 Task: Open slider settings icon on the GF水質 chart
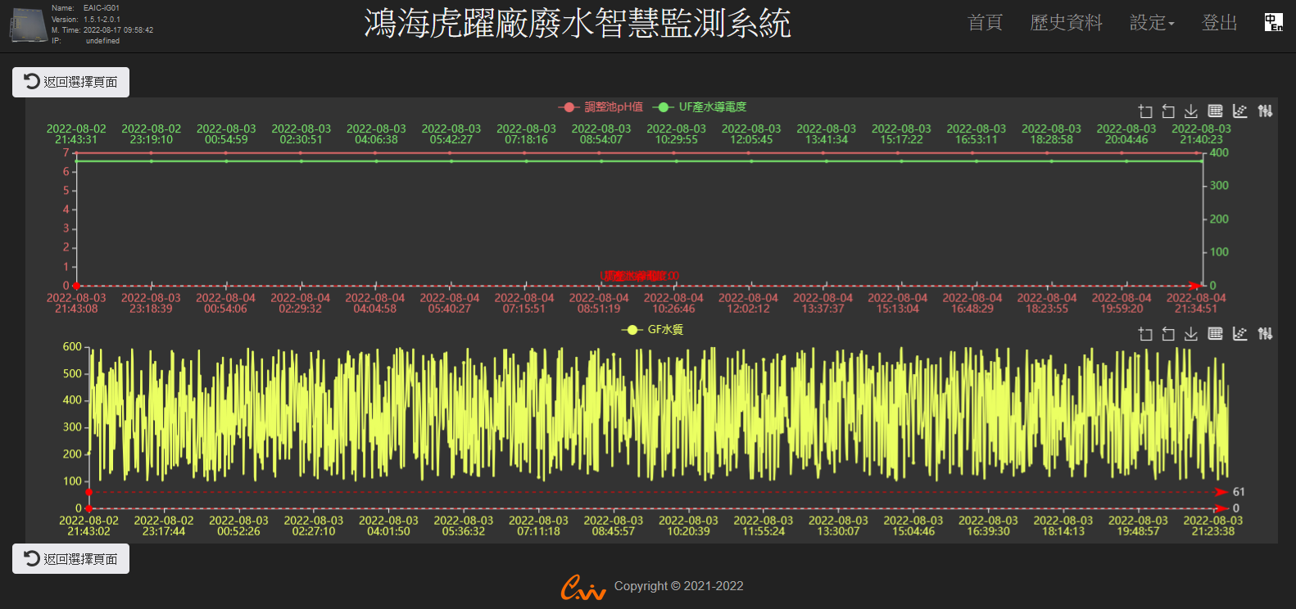coord(1265,334)
